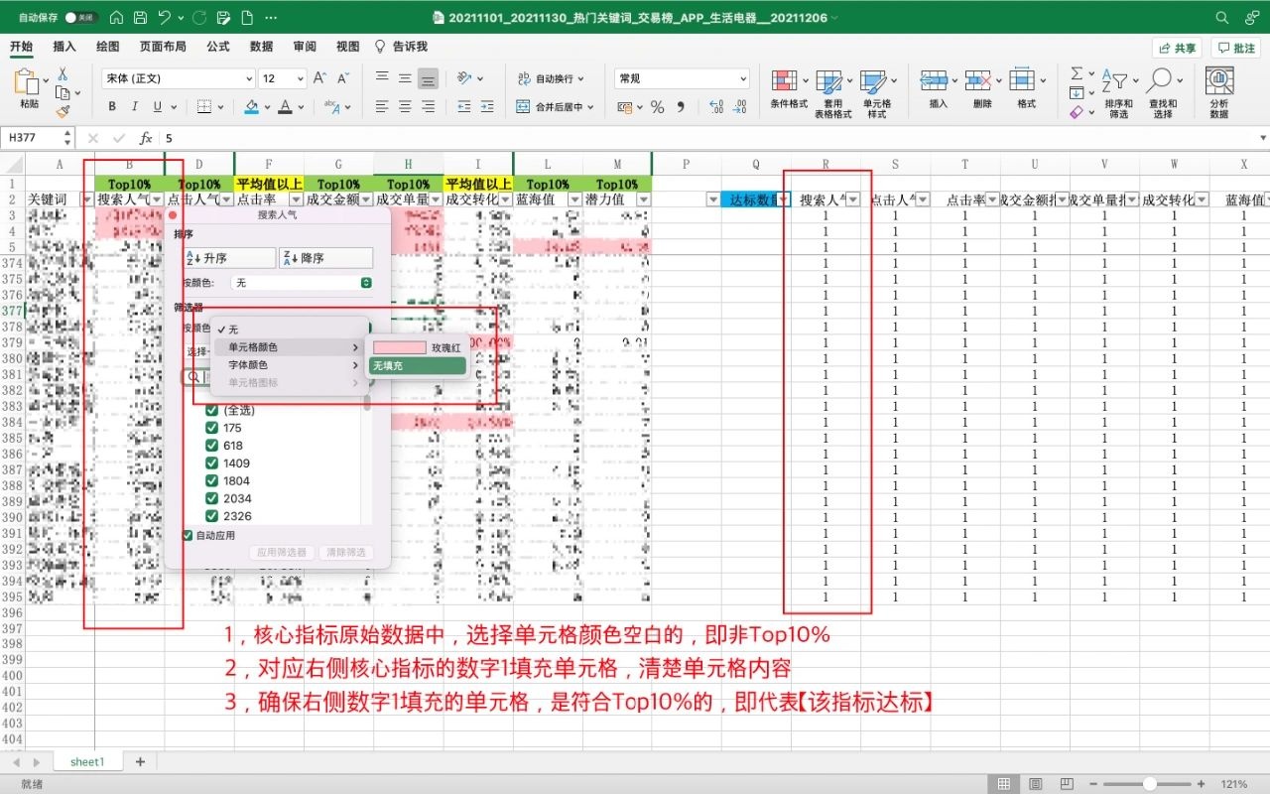Switch to the 公式 ribbon tab
This screenshot has height=794, width=1270.
pyautogui.click(x=218, y=47)
